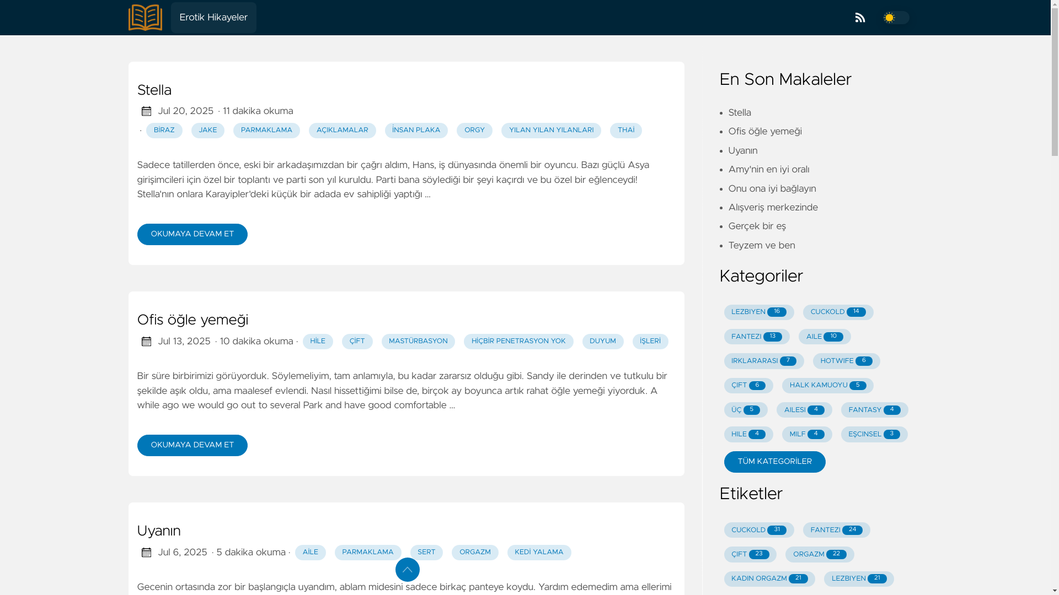The width and height of the screenshot is (1059, 595).
Task: Open MILF 4 category
Action: (806, 434)
